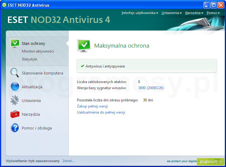Click Wyświetlanie: tryb zaawansowany status text

(x=33, y=161)
